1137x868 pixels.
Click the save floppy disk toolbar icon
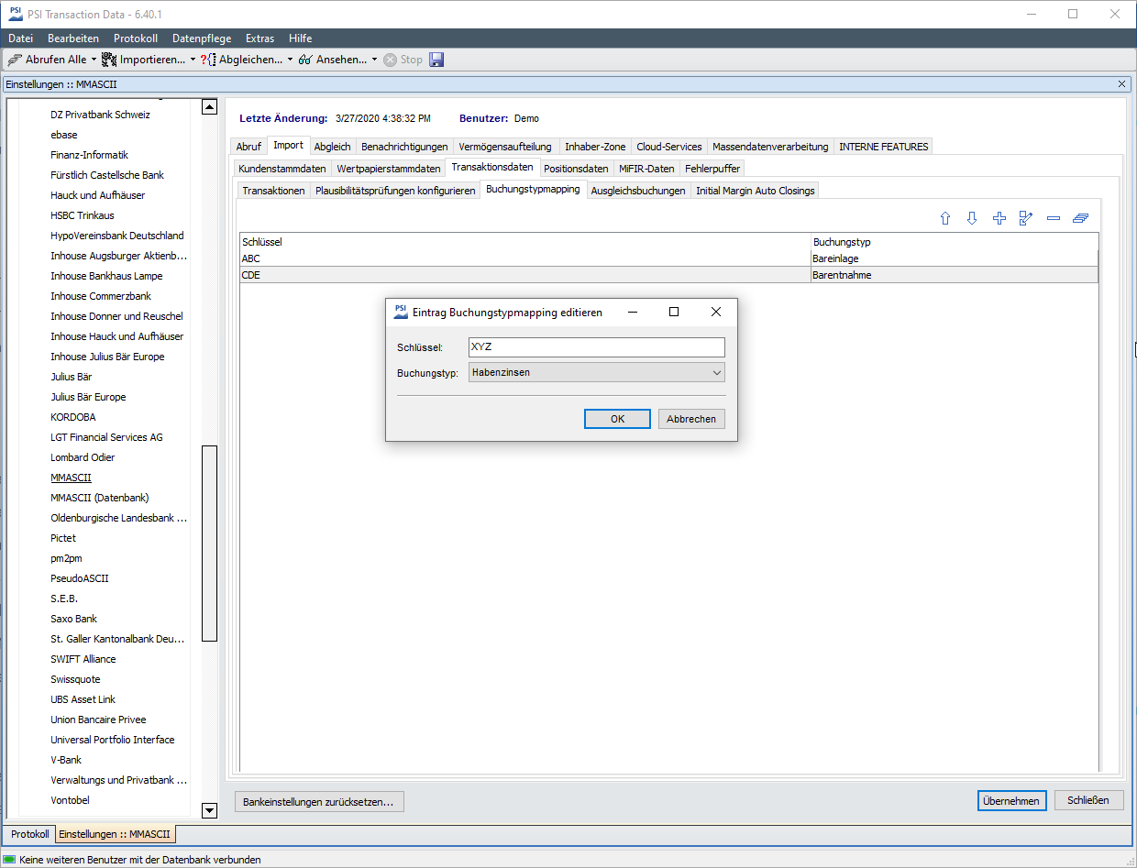pos(436,60)
